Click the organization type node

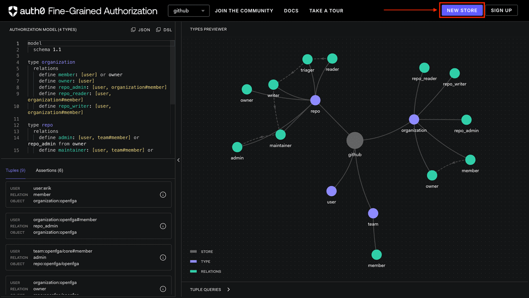(x=414, y=119)
